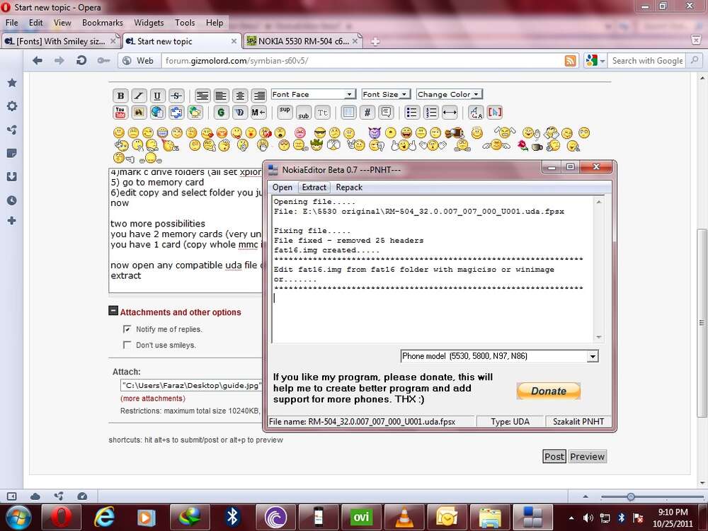Insert a quote block
The height and width of the screenshot is (531, 708).
pos(386,113)
